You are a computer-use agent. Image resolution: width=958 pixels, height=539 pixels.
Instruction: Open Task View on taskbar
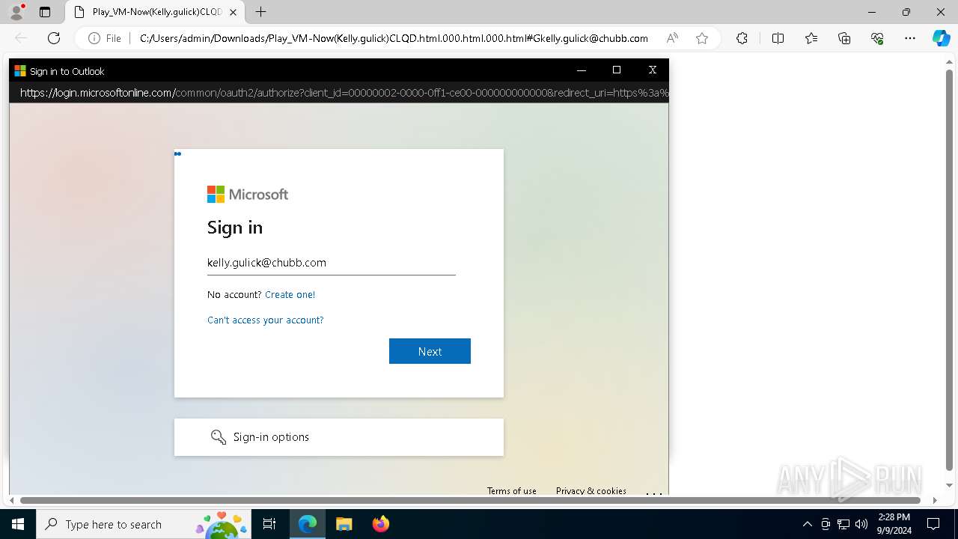[269, 524]
